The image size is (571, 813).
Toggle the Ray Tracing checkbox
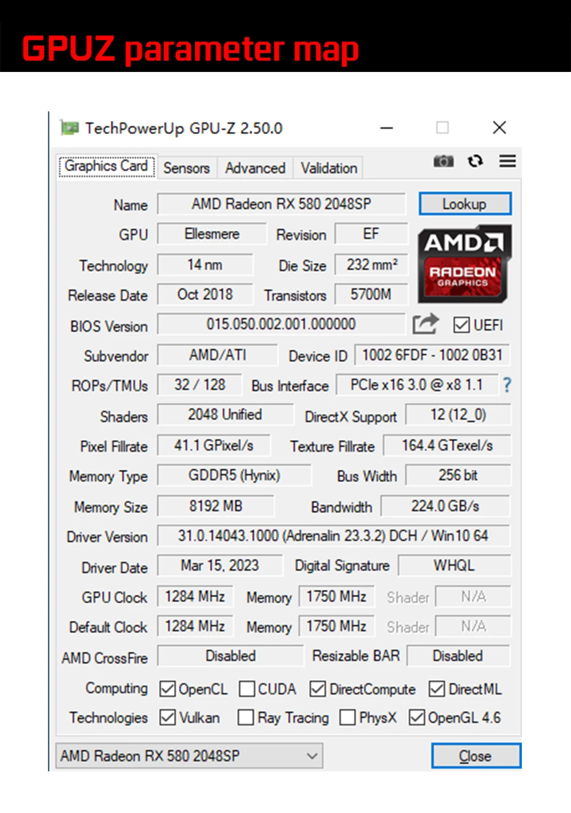(246, 717)
